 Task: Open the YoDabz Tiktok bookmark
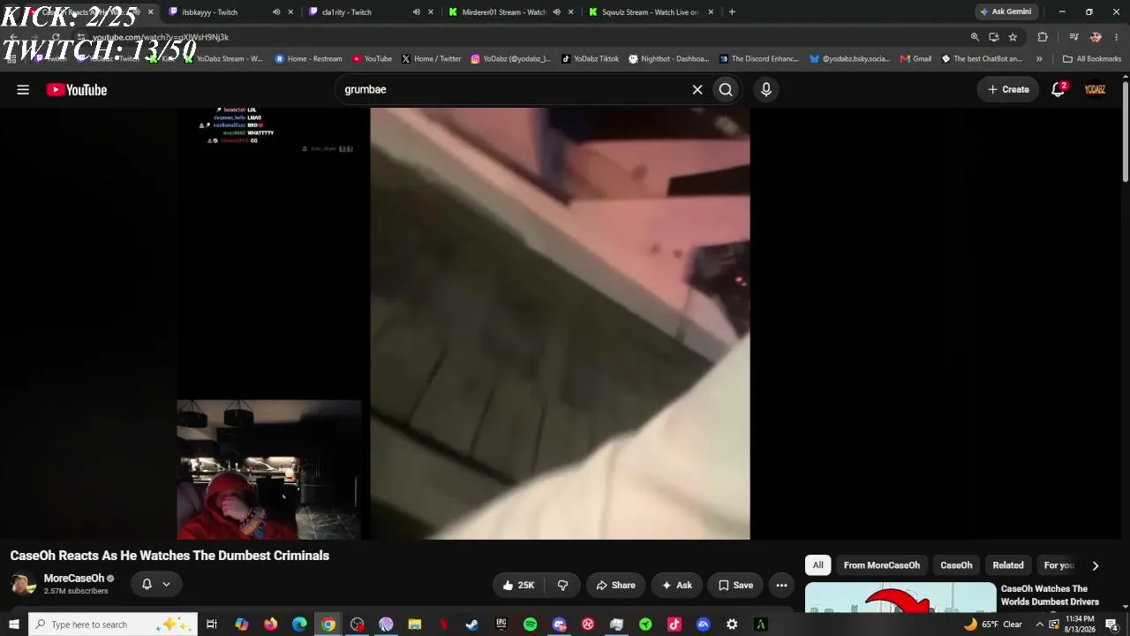(x=590, y=59)
